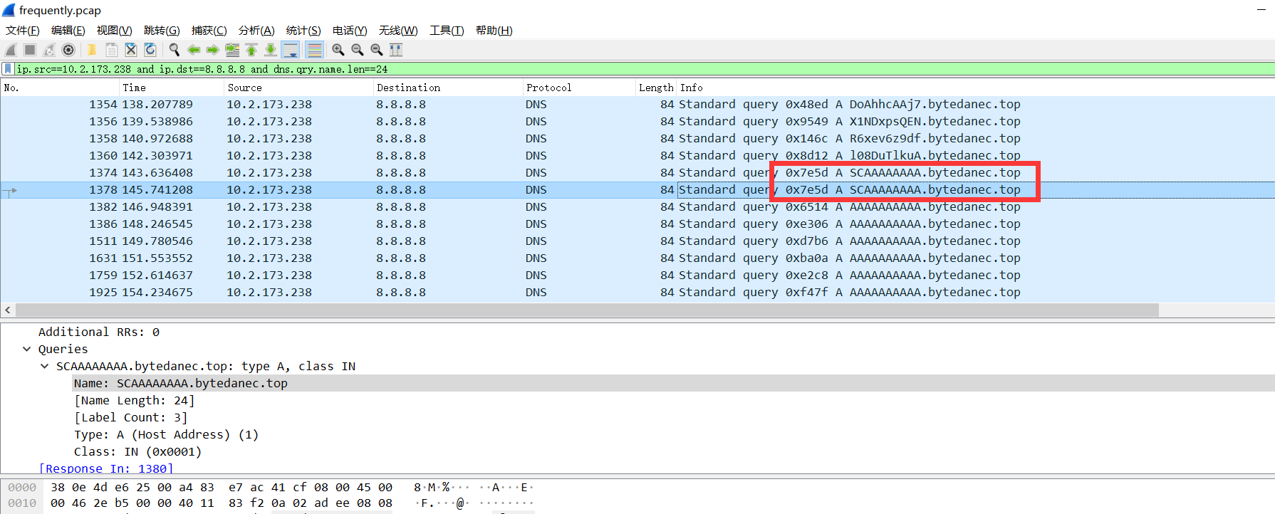Screen dimensions: 1275x514
Task: Click the Start capture shark fin icon
Action: point(11,50)
